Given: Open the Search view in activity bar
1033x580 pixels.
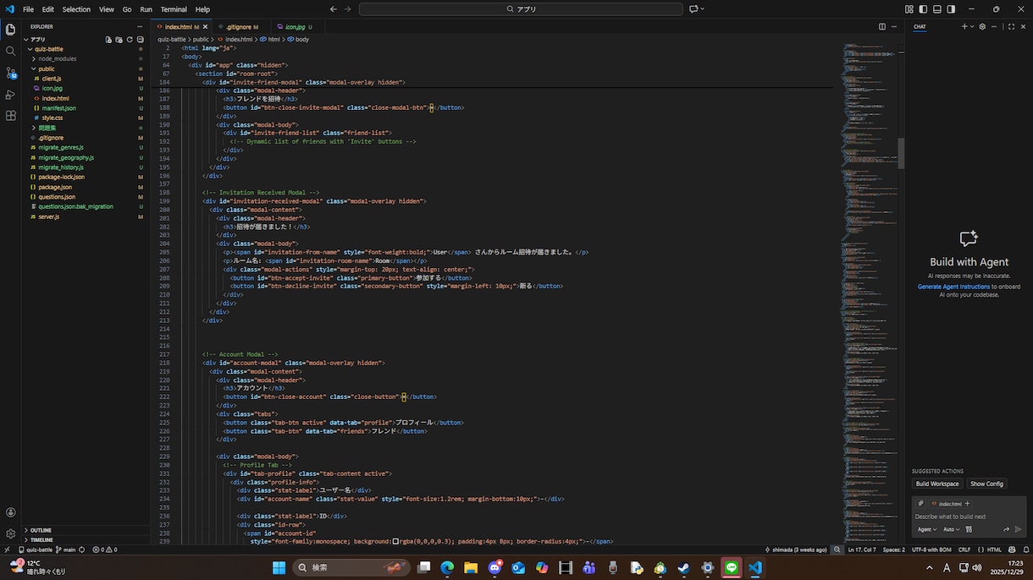Looking at the screenshot, I should click(x=11, y=51).
